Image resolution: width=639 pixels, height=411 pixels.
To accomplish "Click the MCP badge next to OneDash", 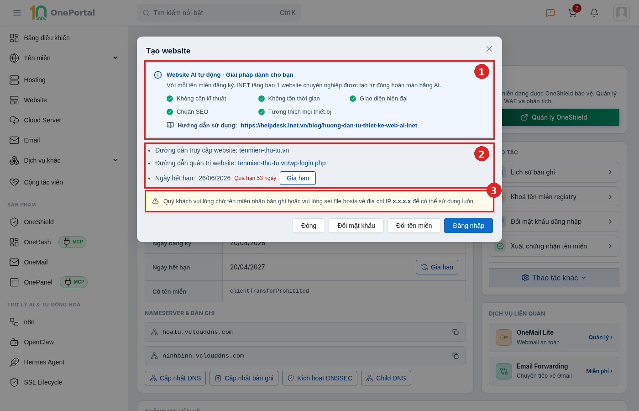I will pos(72,242).
